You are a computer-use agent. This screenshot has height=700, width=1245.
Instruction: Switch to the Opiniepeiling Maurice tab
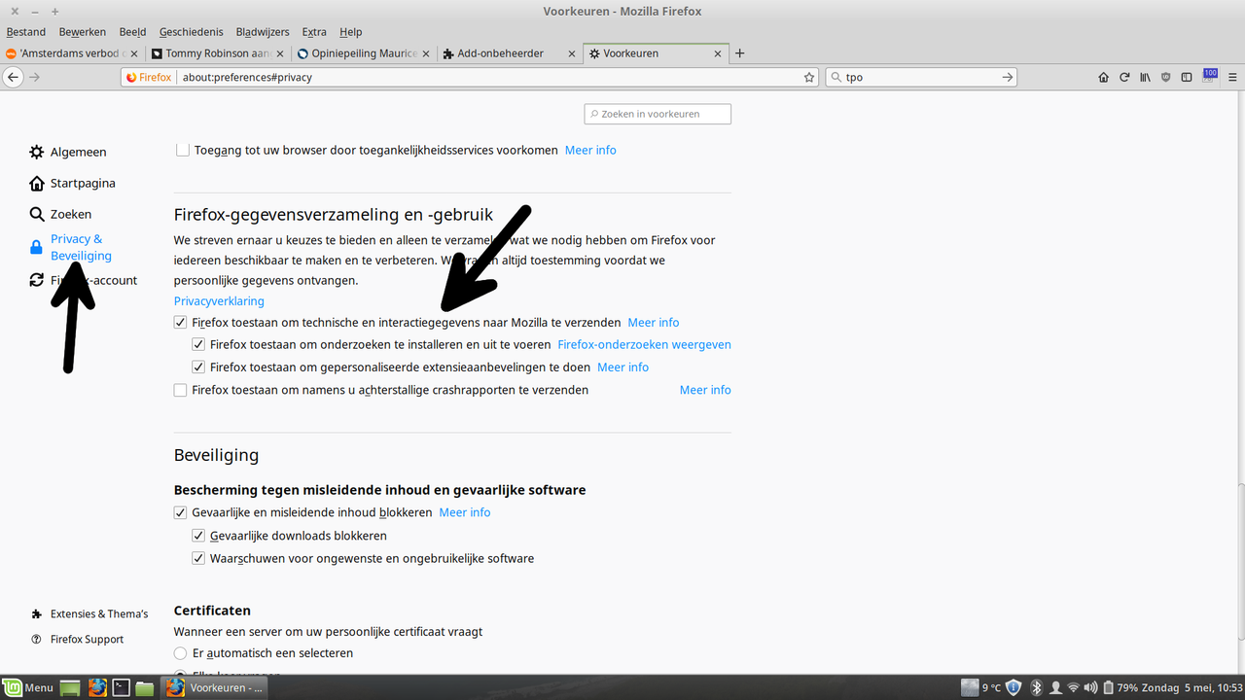(365, 53)
